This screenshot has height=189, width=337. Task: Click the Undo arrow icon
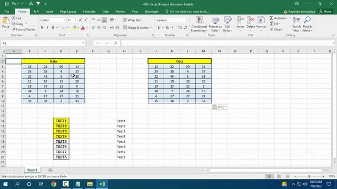(14, 4)
